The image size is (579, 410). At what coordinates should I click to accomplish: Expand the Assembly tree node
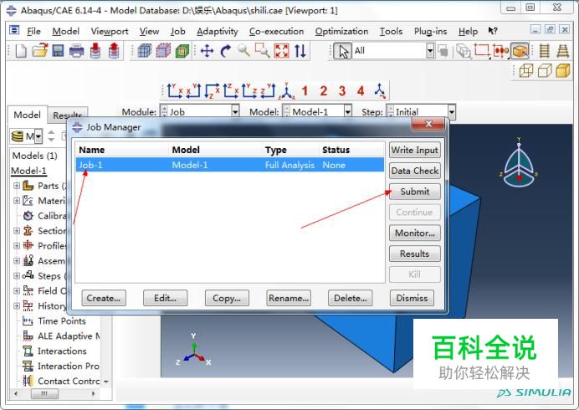click(x=17, y=261)
